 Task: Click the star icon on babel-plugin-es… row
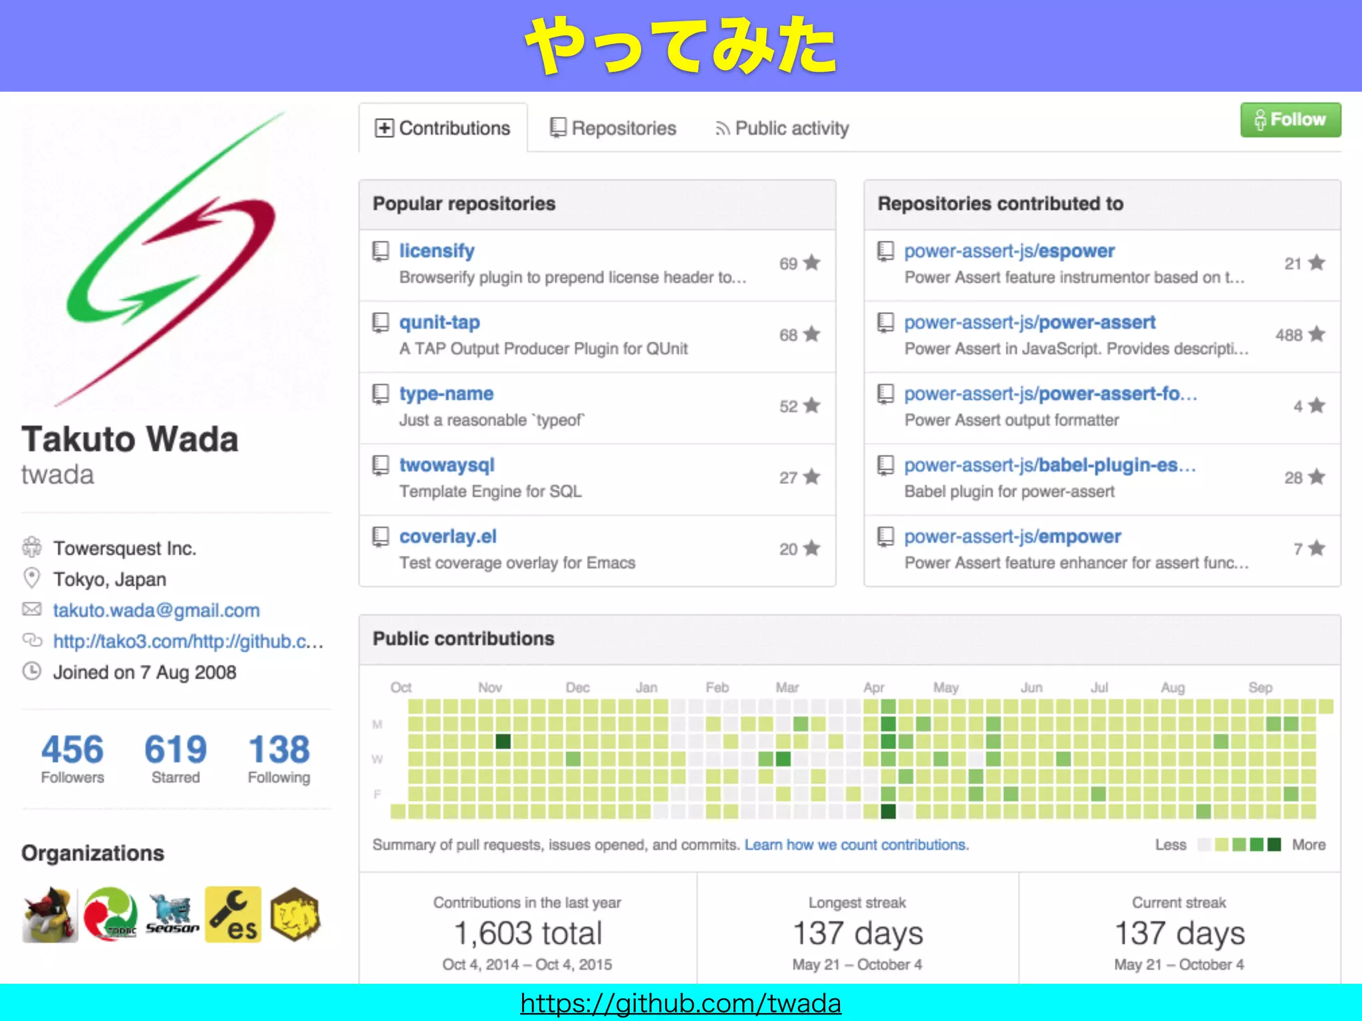pos(1317,477)
